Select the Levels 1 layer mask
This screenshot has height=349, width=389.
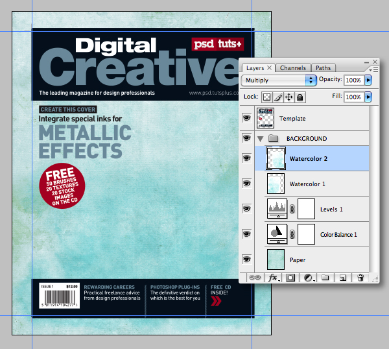pos(306,209)
